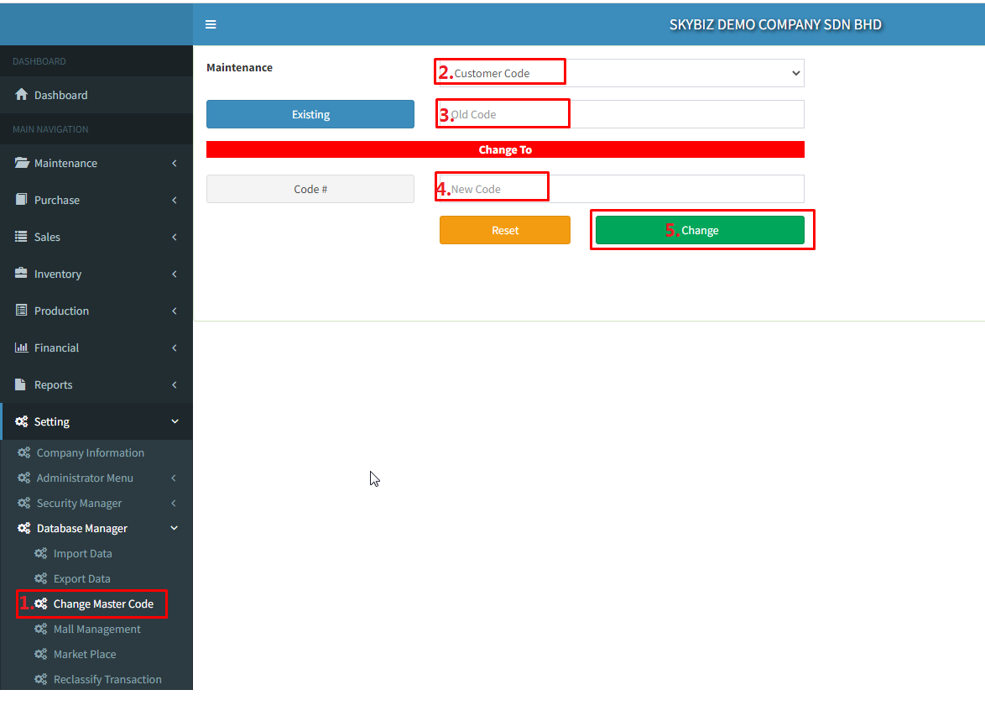Click the Financial bar chart icon
This screenshot has height=716, width=985.
(x=22, y=348)
